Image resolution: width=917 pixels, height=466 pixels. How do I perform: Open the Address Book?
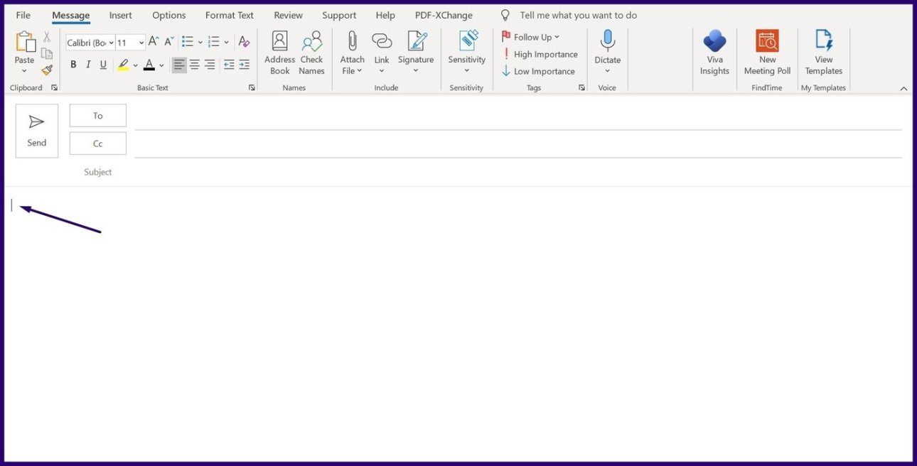279,42
